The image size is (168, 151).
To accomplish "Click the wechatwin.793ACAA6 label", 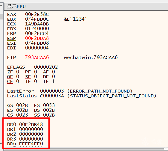I will 91,58.
